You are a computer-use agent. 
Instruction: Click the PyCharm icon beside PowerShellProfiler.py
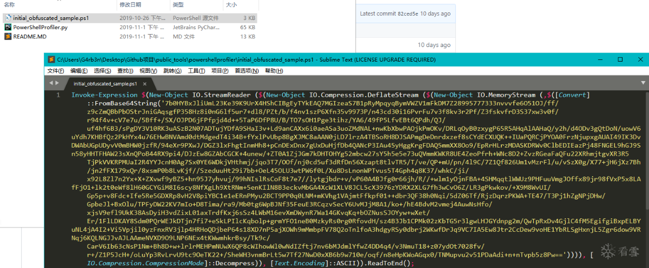click(x=8, y=27)
